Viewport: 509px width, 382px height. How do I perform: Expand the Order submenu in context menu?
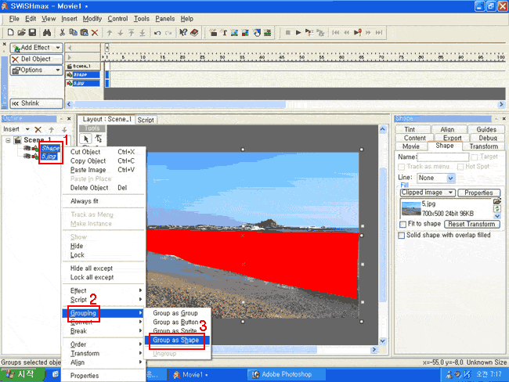[x=103, y=344]
